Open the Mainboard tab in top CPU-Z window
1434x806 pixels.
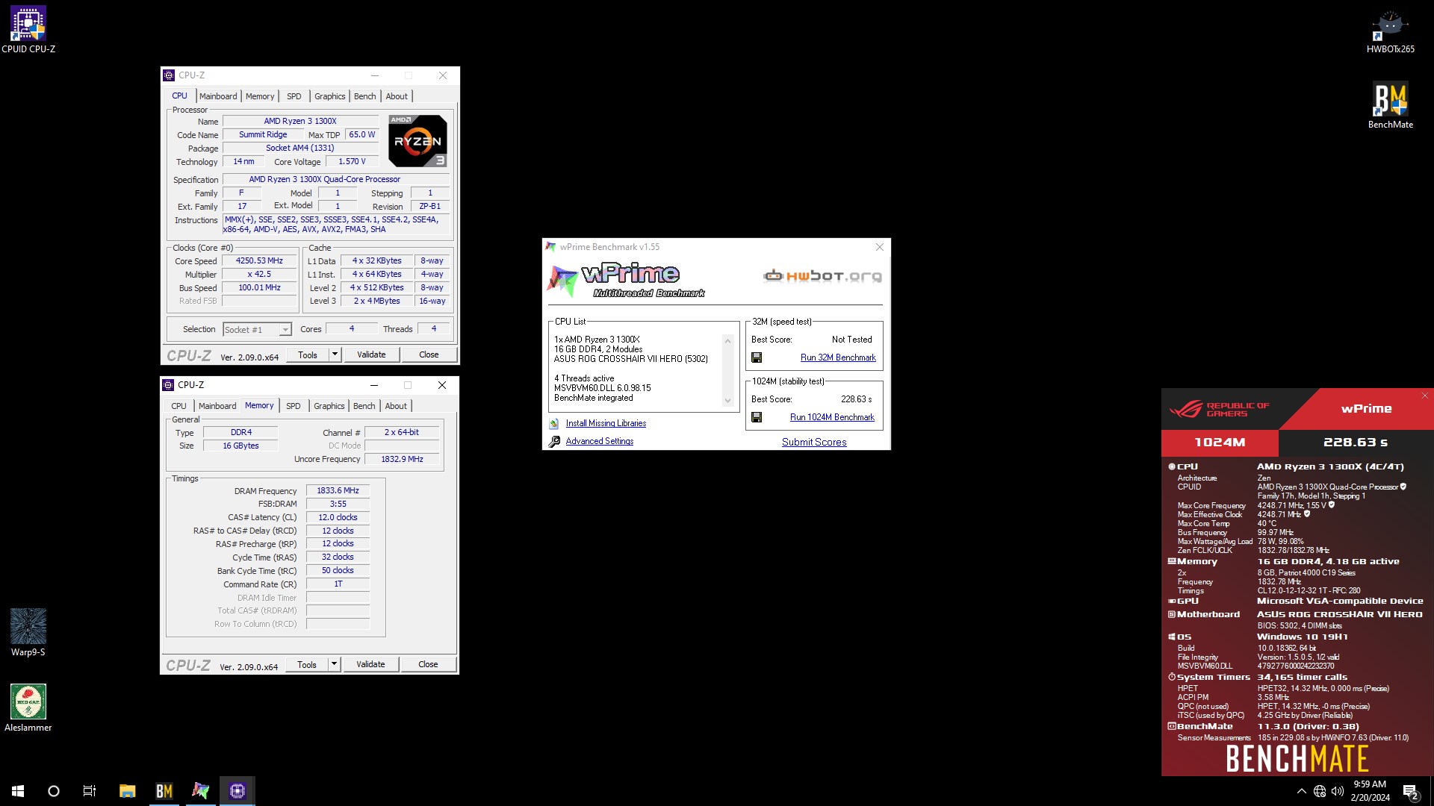point(218,96)
